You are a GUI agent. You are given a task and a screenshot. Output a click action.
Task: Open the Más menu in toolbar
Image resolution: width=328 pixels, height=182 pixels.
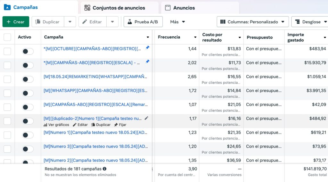[x=177, y=22]
